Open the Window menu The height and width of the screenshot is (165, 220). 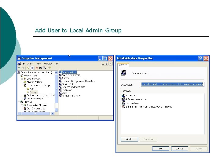tap(47, 64)
